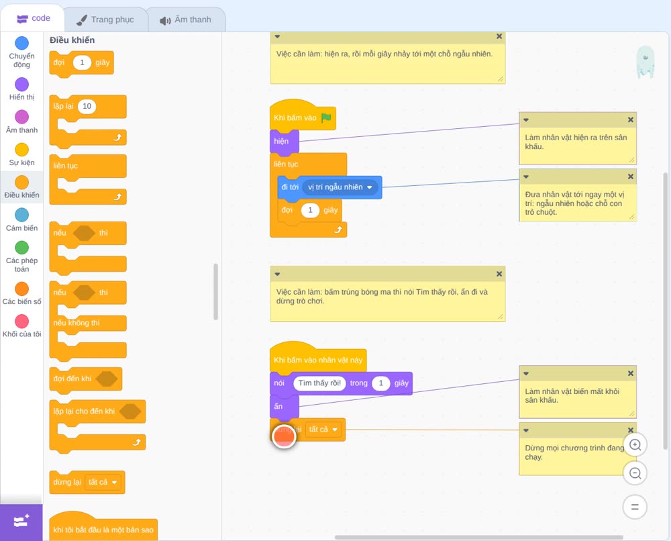Reset workspace zoom to default

pyautogui.click(x=635, y=507)
